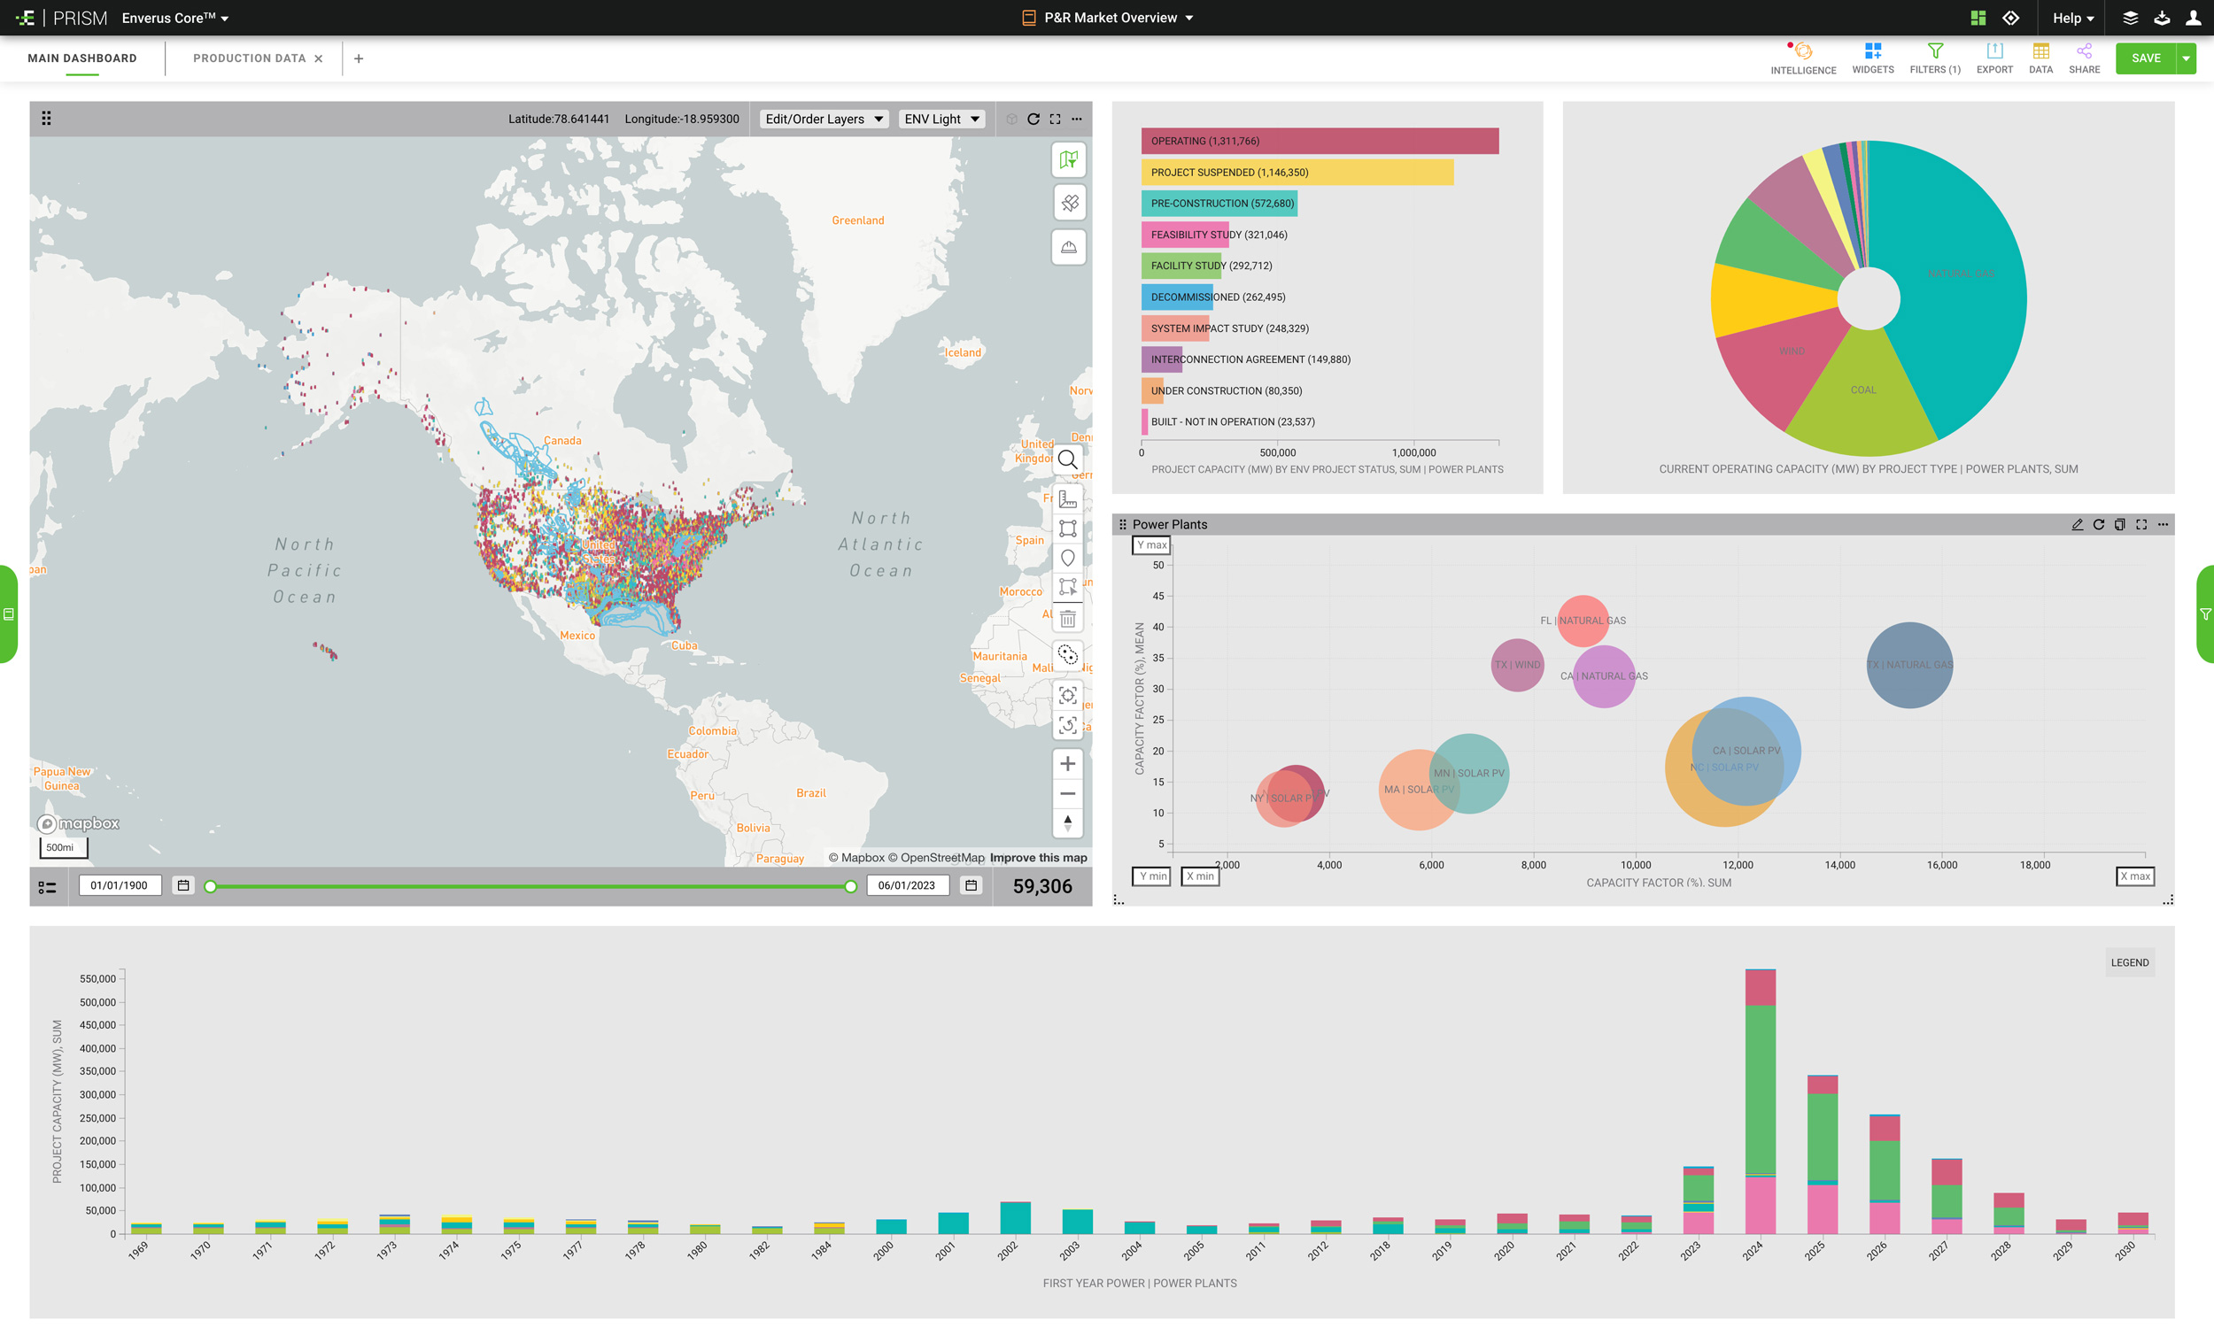Open the Enverus Core product dropdown
The height and width of the screenshot is (1335, 2214).
click(175, 18)
